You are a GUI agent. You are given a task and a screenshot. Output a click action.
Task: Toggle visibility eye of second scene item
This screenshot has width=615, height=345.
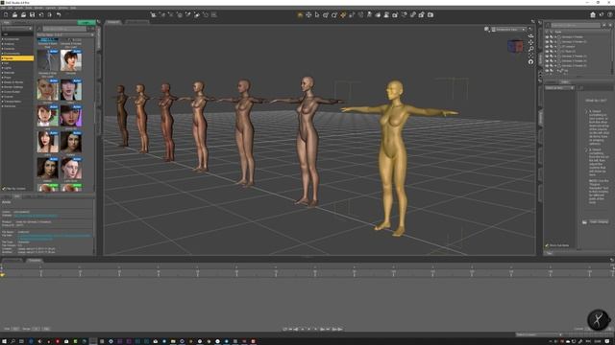[x=547, y=42]
